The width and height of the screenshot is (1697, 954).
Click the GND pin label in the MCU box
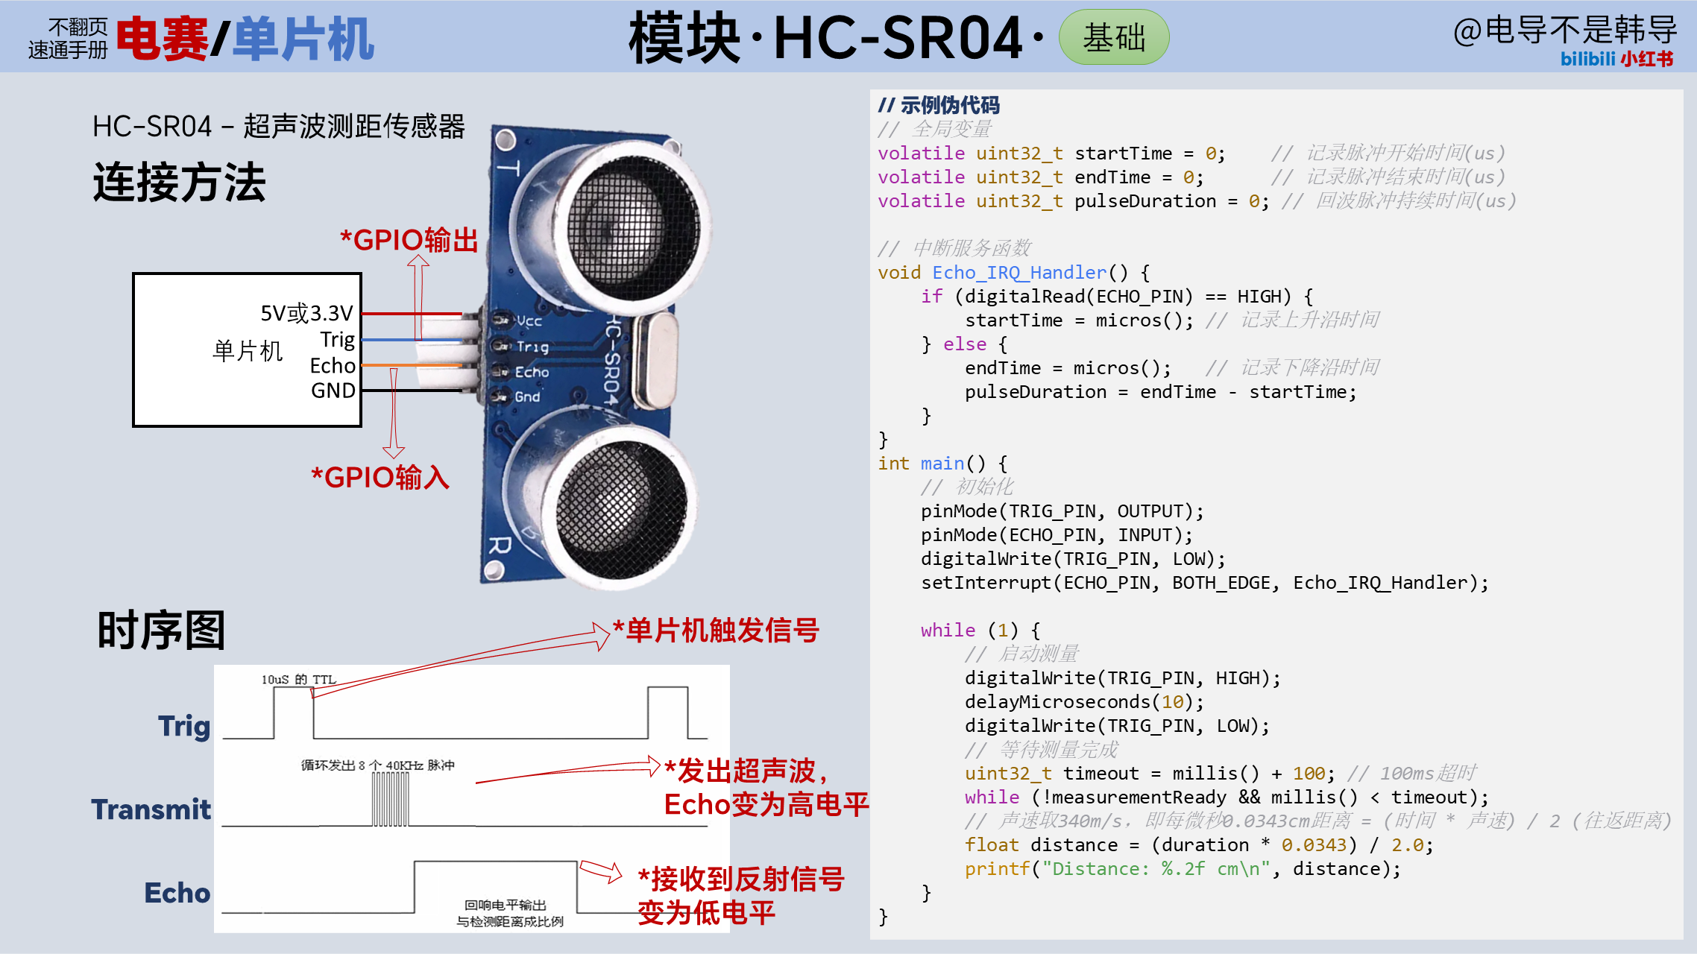(333, 391)
